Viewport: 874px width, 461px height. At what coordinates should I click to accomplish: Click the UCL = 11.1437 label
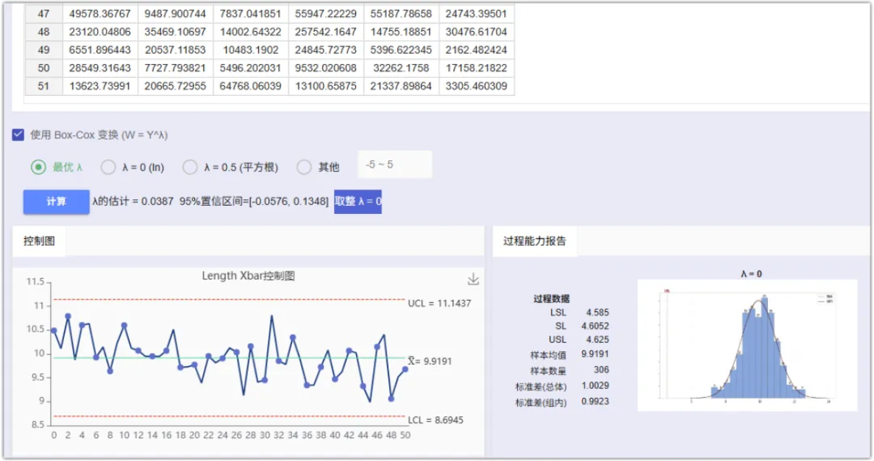(x=439, y=304)
